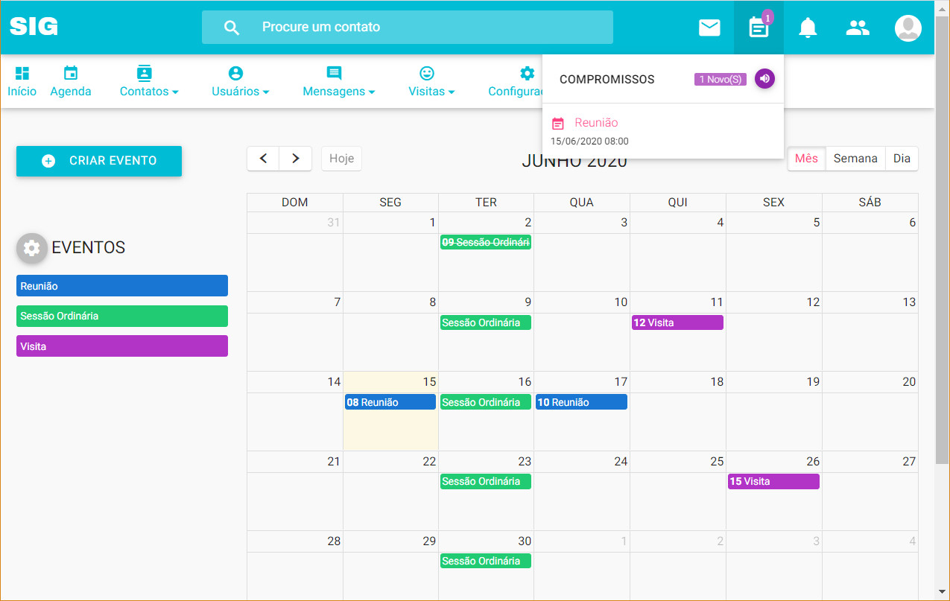Click the appointments calendar icon with badge
Screen dimensions: 950x601
pos(759,28)
